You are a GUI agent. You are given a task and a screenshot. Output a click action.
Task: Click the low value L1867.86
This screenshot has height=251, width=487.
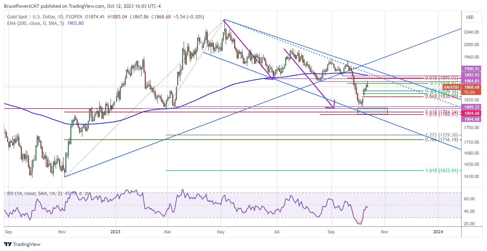[x=139, y=17]
